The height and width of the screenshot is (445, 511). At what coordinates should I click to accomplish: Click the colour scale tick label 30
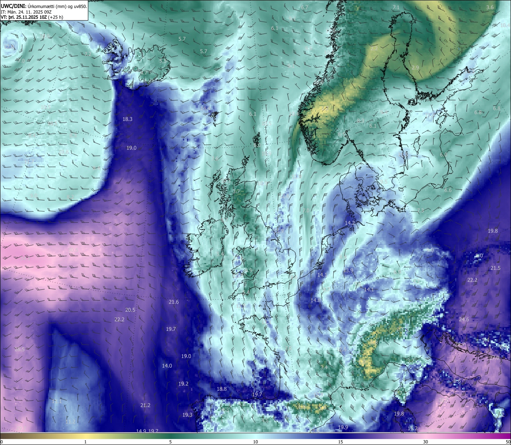tap(426, 442)
